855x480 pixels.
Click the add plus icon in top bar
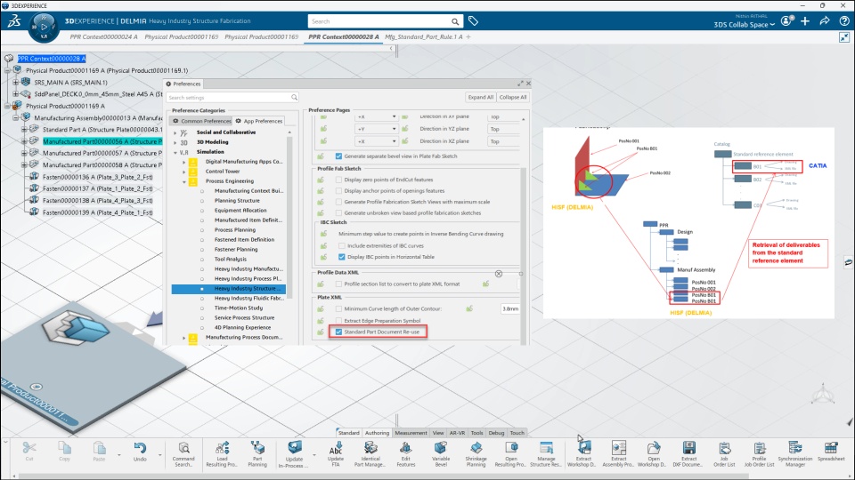point(805,21)
